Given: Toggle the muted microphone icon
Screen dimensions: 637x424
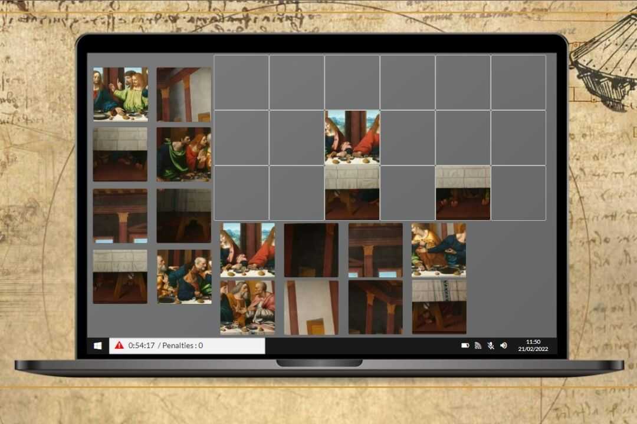Looking at the screenshot, I should click(491, 345).
